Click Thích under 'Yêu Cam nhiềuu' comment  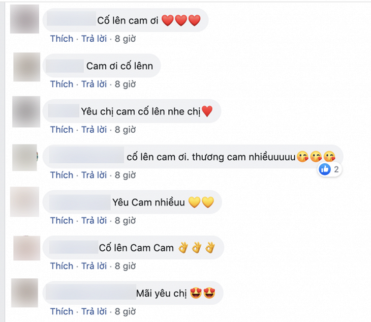pyautogui.click(x=62, y=220)
